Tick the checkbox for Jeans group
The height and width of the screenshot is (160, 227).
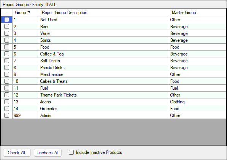click(x=7, y=102)
